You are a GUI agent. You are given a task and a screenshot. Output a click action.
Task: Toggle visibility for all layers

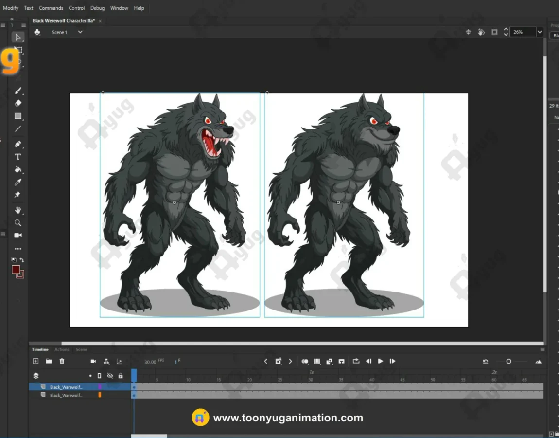(110, 376)
